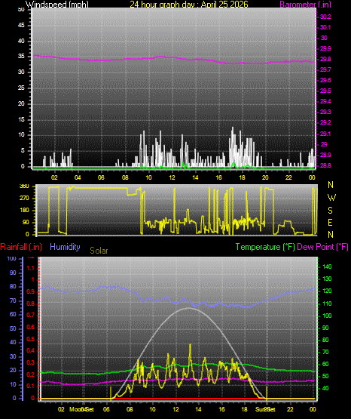Click the Windspeed (mph) axis label
This screenshot has height=419, width=351.
point(56,4)
